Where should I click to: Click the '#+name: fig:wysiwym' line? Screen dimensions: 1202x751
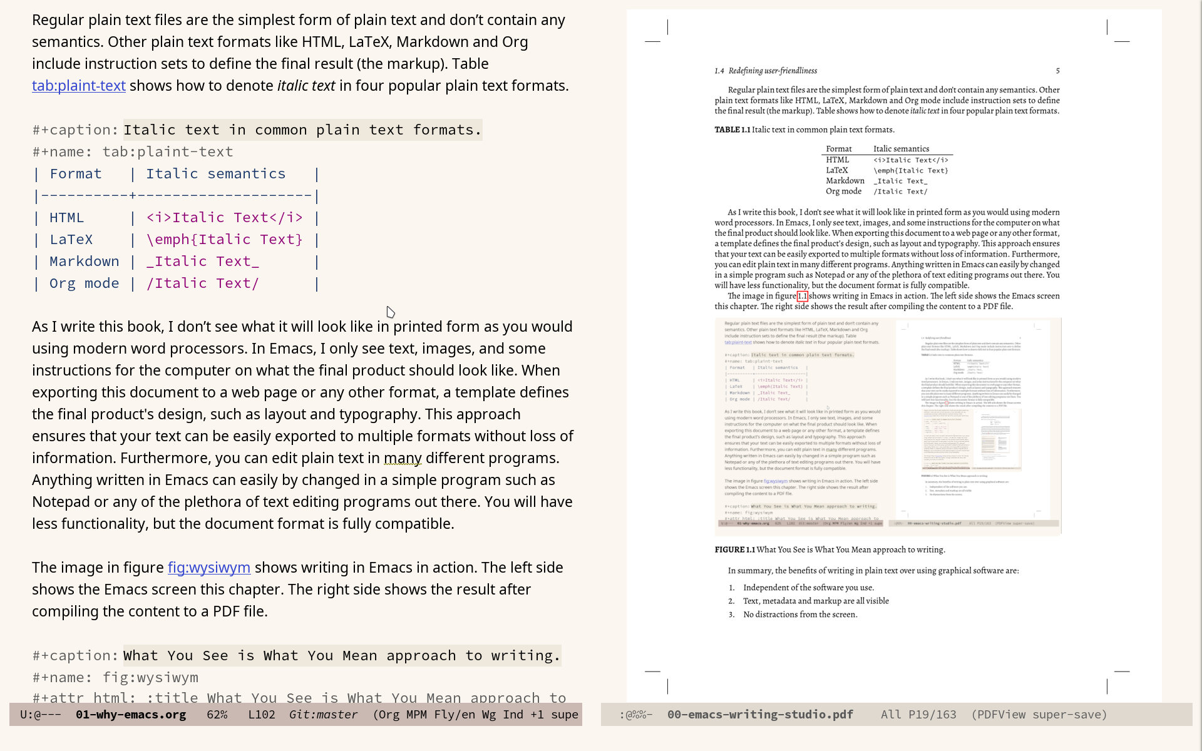(x=115, y=678)
